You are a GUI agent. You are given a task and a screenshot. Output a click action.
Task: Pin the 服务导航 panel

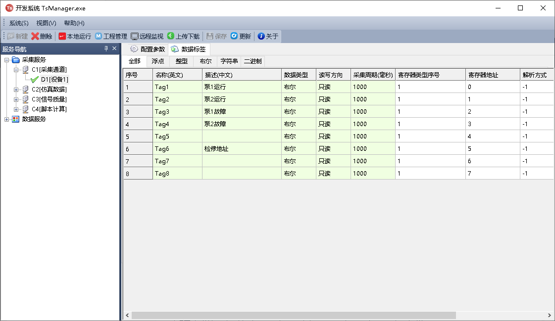click(x=106, y=48)
